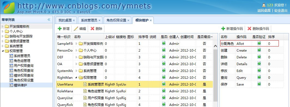Toggle 是否验证 icon for Allot operation
The width and height of the screenshot is (290, 107).
(x=259, y=43)
